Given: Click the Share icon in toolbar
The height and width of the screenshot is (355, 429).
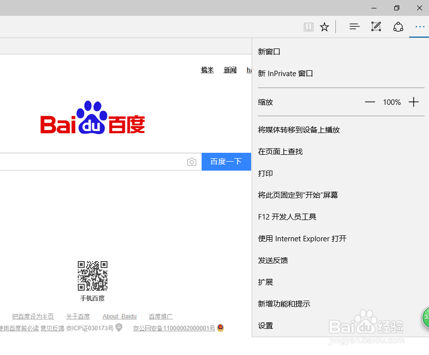Looking at the screenshot, I should click(x=398, y=27).
